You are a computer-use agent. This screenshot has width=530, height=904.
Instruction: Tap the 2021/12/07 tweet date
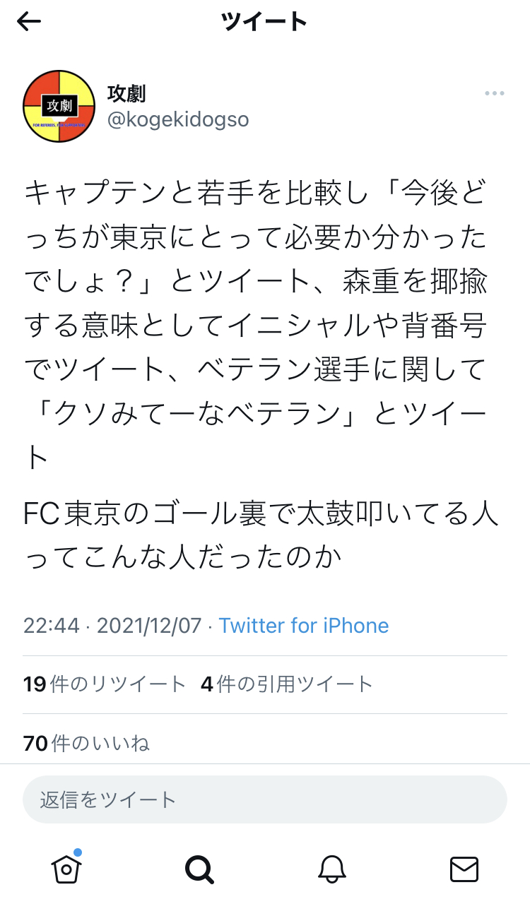point(148,626)
